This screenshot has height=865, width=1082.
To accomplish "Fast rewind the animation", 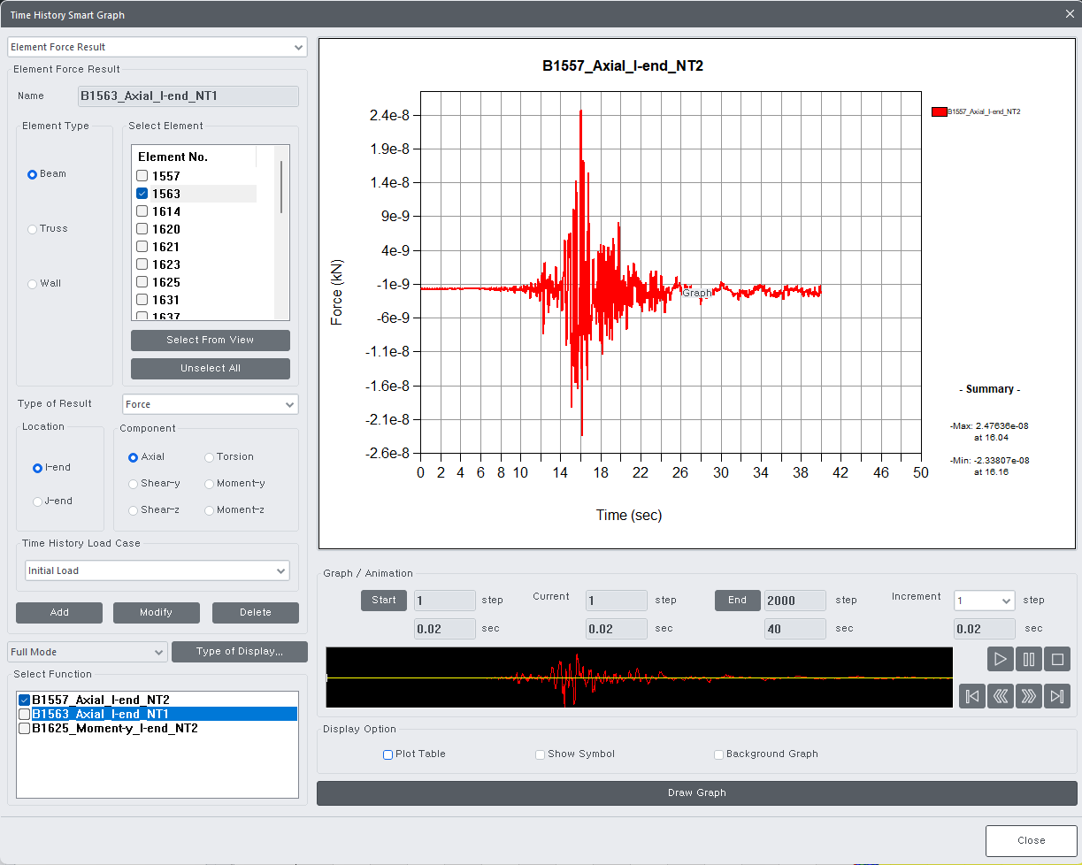I will pyautogui.click(x=1000, y=696).
